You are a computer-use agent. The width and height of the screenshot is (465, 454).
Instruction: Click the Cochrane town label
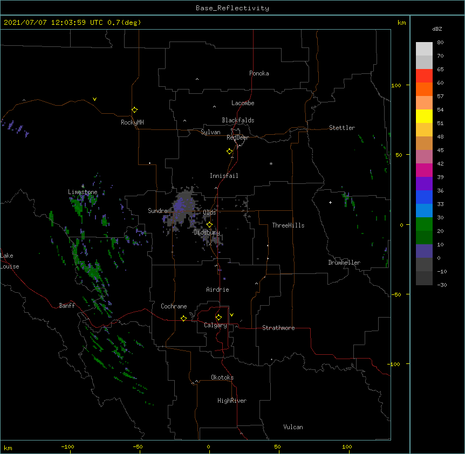(174, 306)
